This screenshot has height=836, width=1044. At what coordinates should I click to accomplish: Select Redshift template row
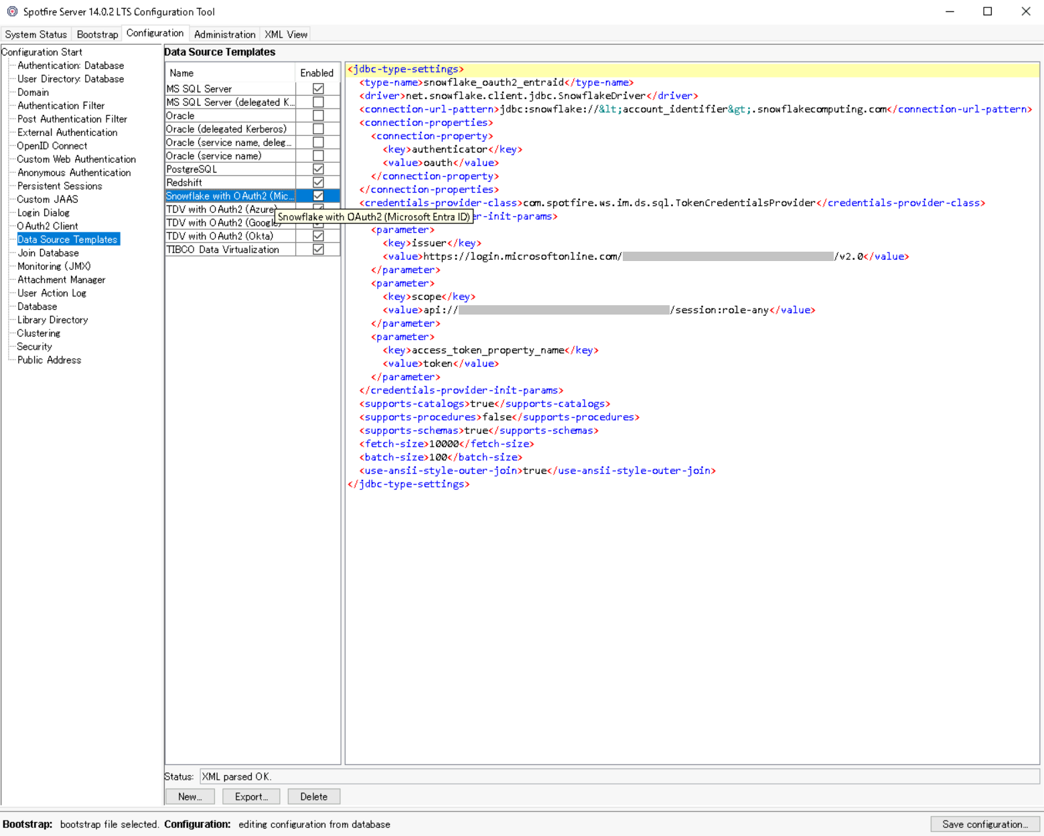coord(230,182)
